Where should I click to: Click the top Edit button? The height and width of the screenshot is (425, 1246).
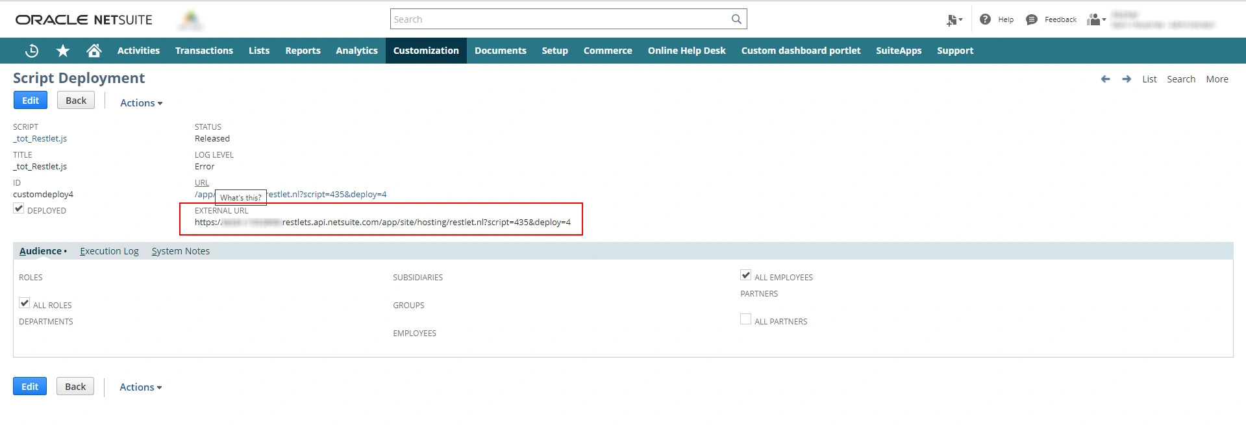click(x=31, y=101)
